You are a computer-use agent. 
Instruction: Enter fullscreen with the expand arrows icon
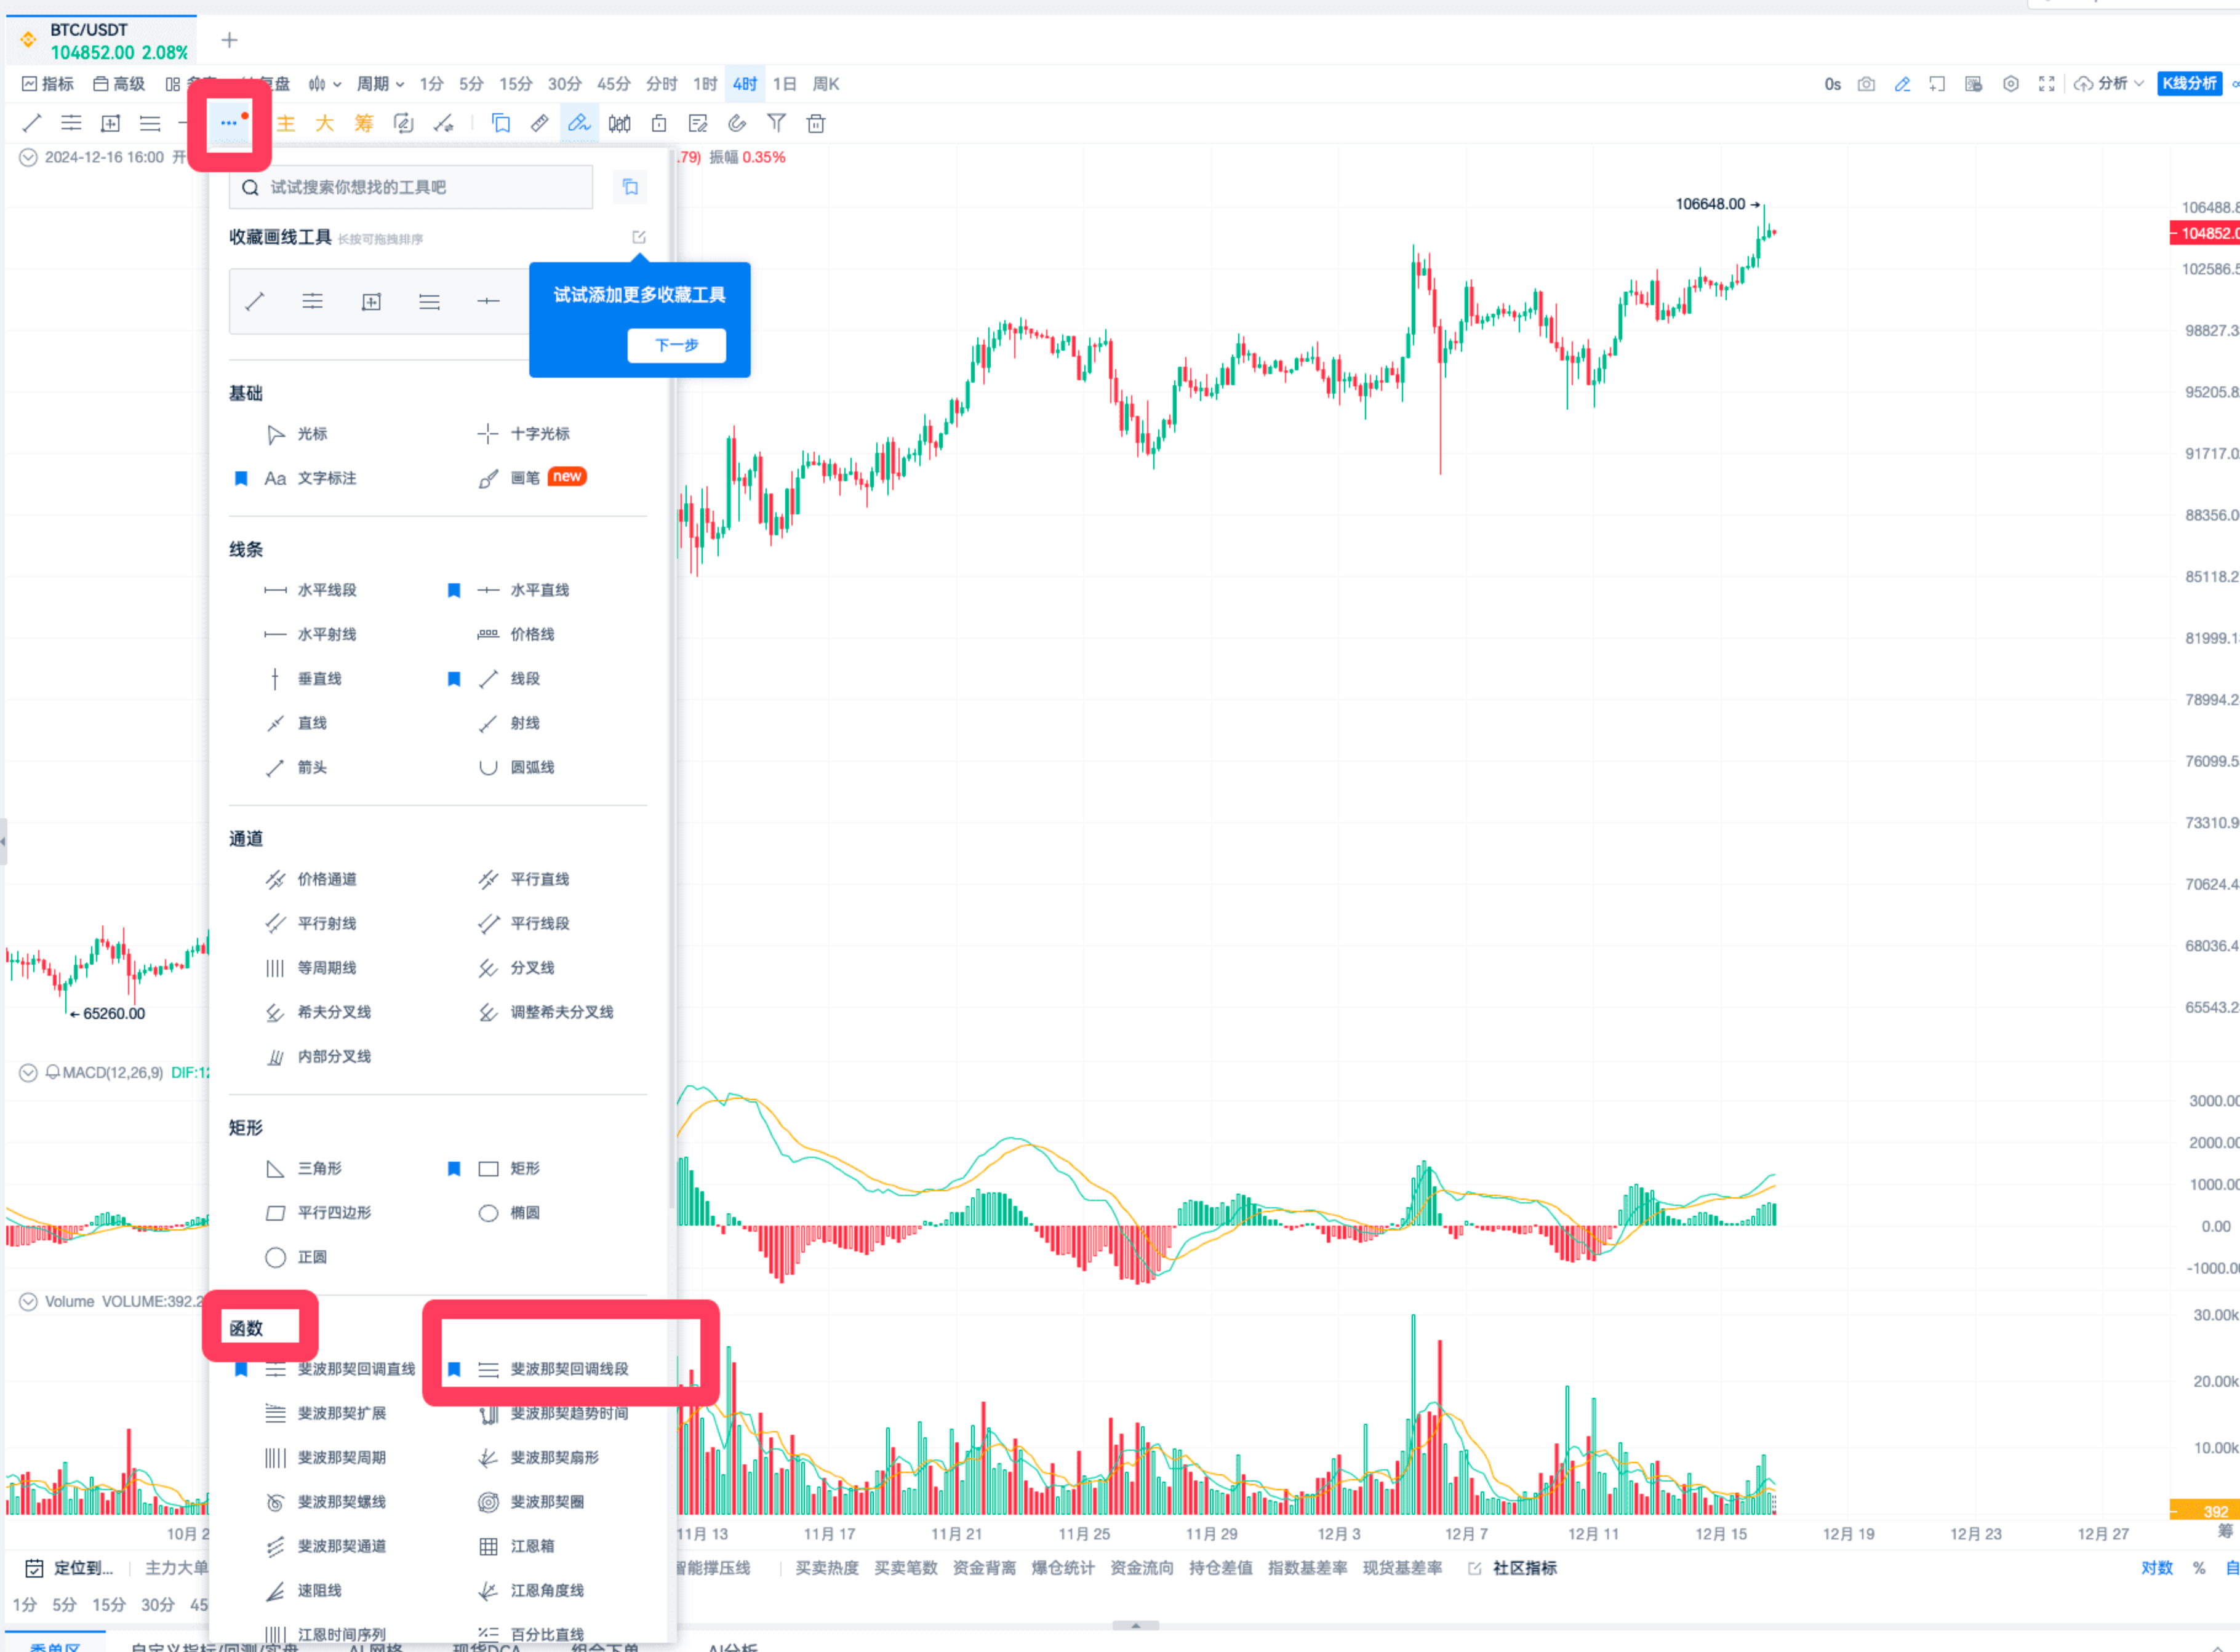[x=2046, y=84]
